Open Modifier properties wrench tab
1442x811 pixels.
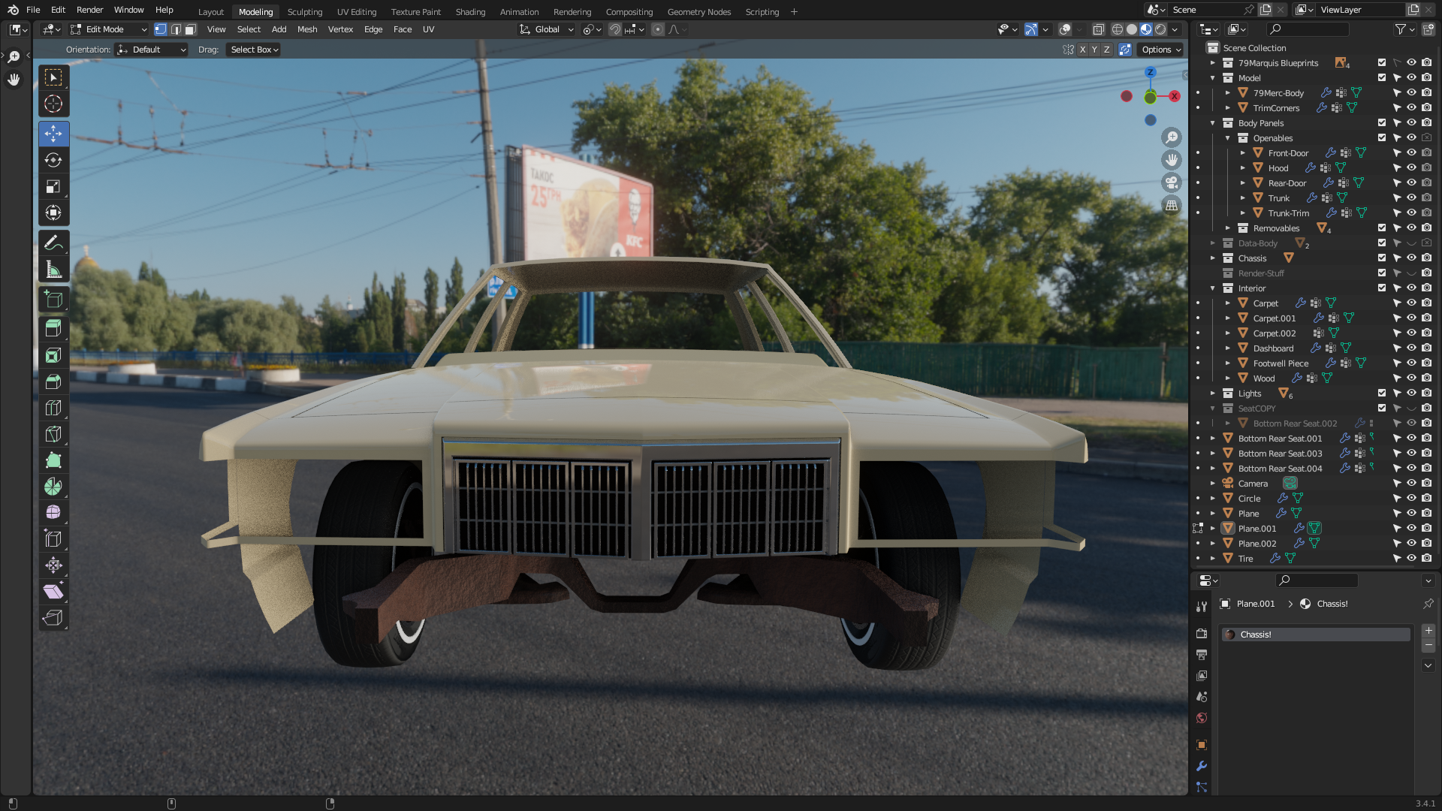coord(1202,766)
